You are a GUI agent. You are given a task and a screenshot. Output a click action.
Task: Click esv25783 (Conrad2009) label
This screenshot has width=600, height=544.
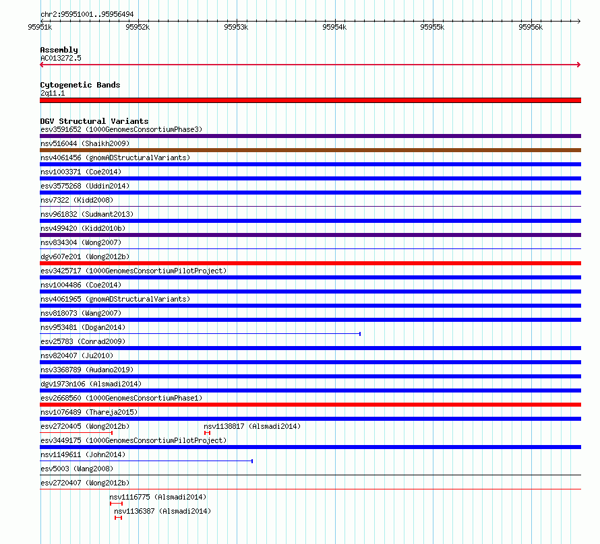tap(83, 341)
